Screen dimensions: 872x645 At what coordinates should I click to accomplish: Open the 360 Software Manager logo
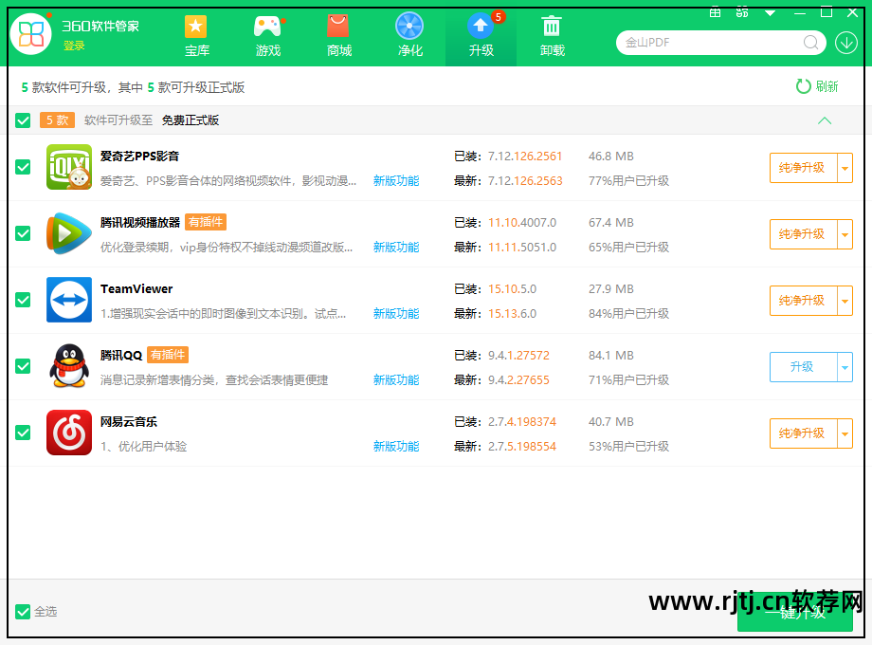(x=31, y=34)
